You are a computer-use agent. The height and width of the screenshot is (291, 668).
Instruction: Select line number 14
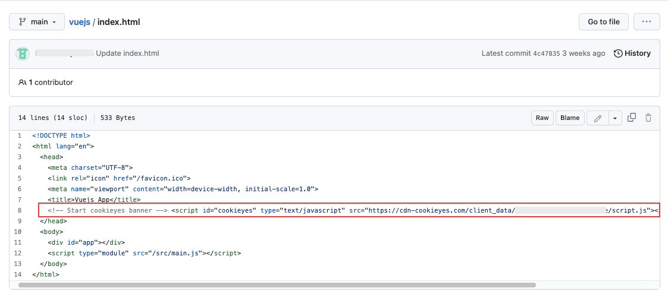(18, 274)
